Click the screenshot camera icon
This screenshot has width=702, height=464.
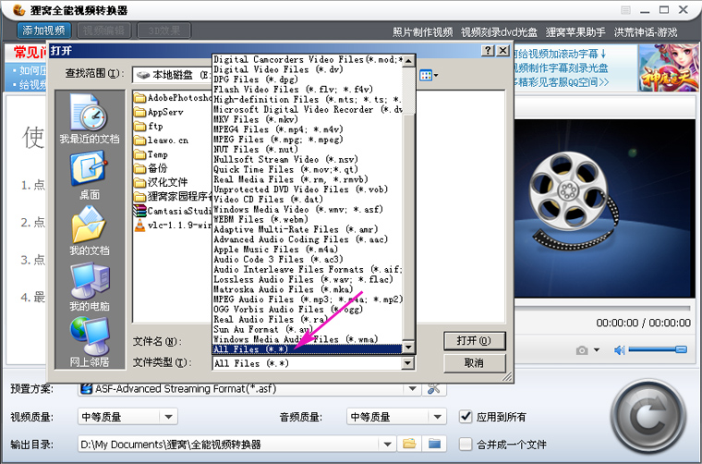click(x=582, y=349)
